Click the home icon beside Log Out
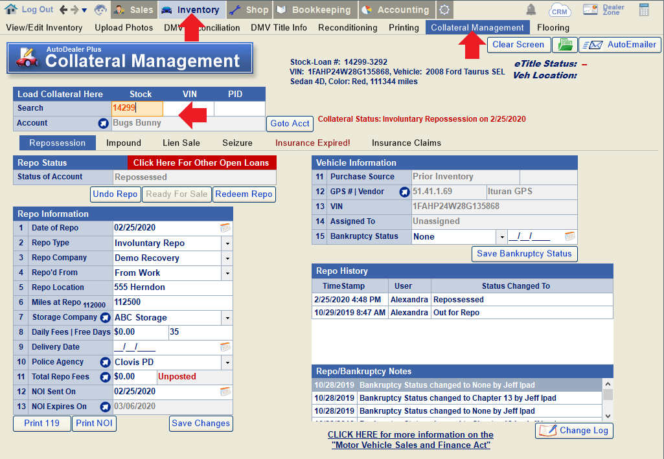This screenshot has width=664, height=459. click(10, 9)
